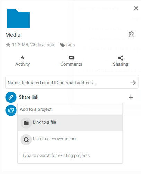141x174 pixels.
Task: Click the favorite star icon
Action: pos(8,45)
